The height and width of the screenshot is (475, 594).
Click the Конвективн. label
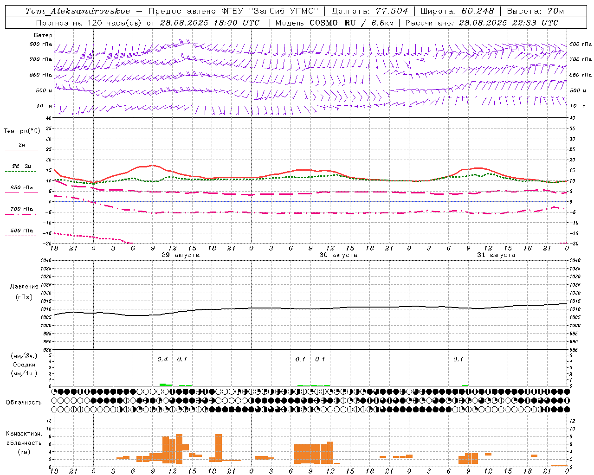coord(24,434)
